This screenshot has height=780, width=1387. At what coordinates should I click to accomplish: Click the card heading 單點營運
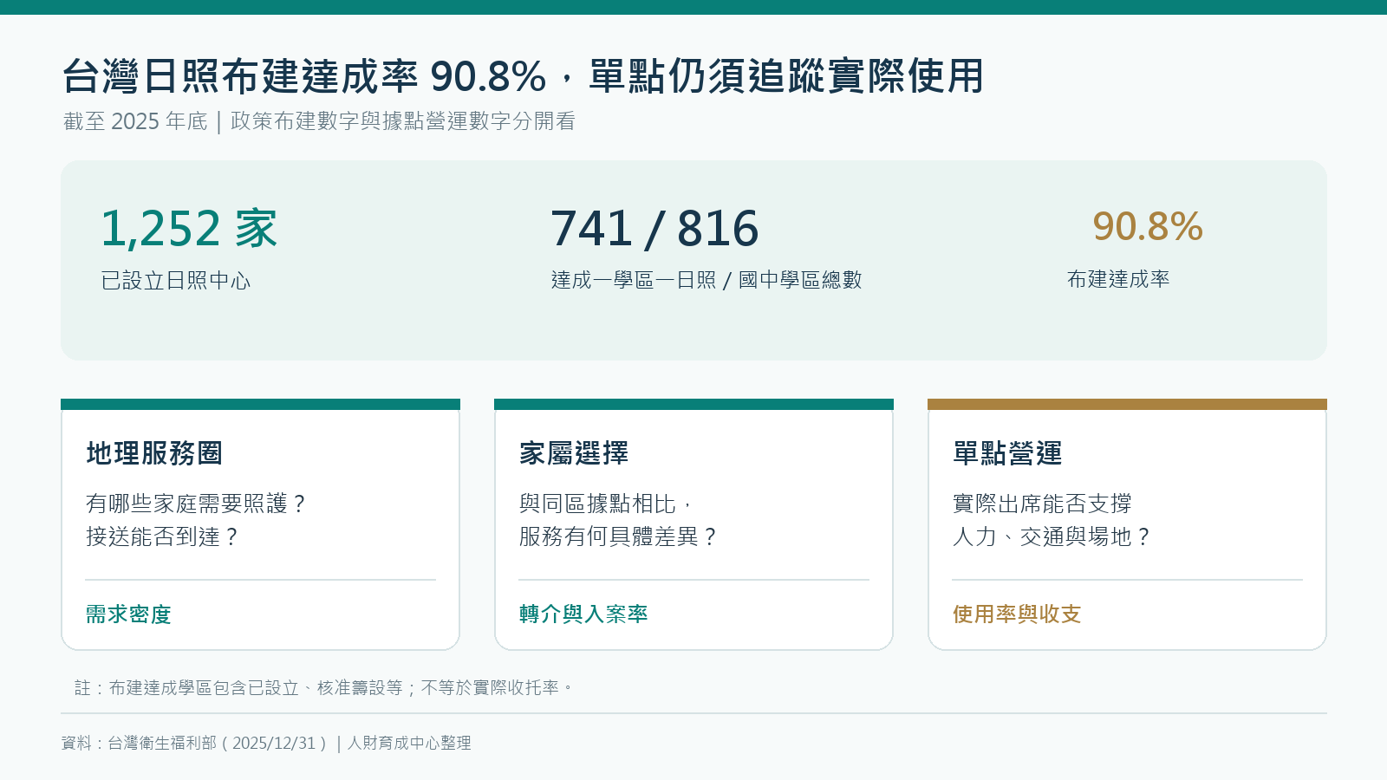pos(1007,453)
